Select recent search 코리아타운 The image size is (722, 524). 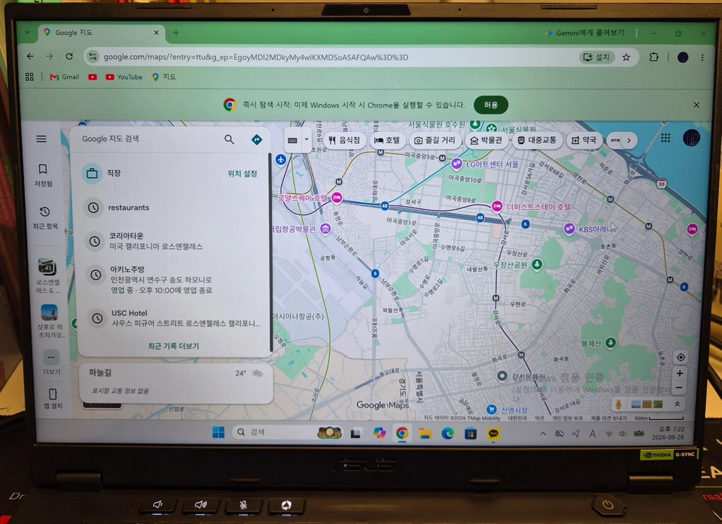pos(173,241)
